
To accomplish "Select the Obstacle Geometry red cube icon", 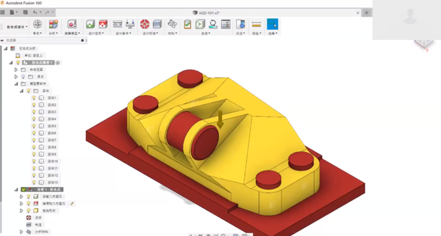I will click(x=103, y=24).
